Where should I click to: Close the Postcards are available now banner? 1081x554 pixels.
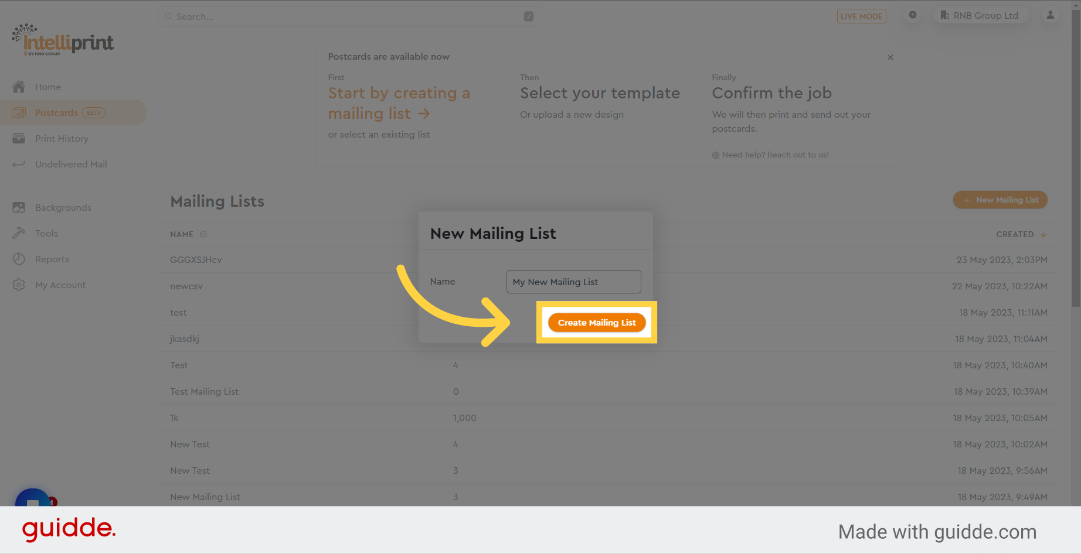[x=890, y=57]
